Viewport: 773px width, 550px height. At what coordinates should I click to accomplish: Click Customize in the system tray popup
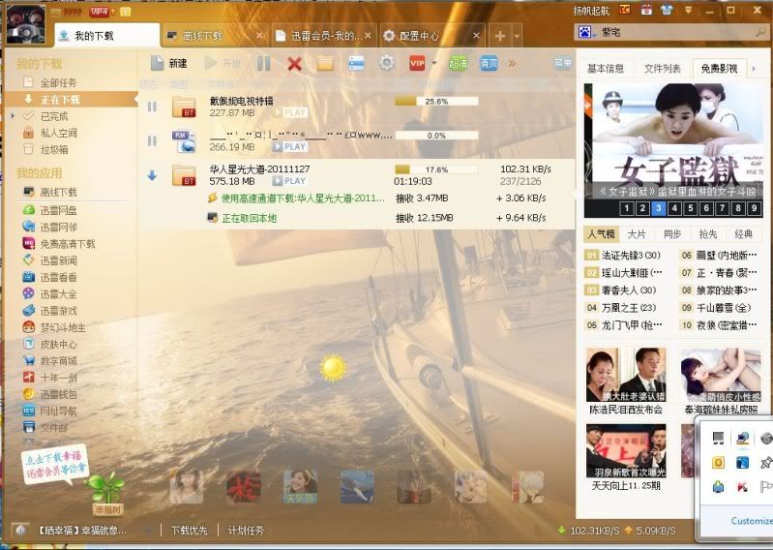752,521
